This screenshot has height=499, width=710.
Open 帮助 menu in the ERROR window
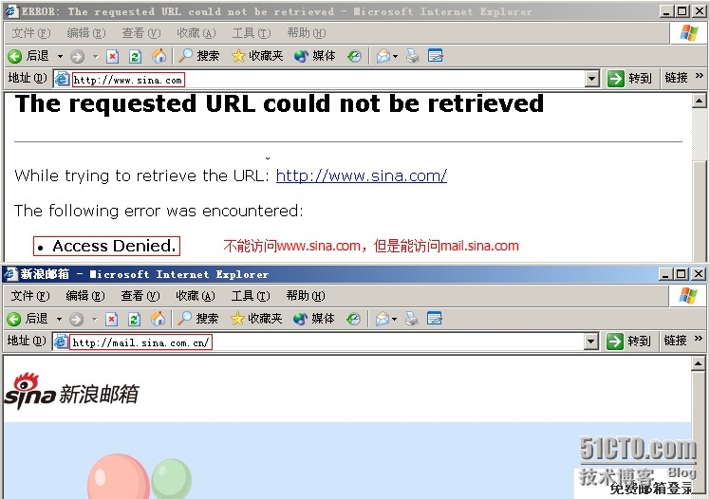(x=307, y=33)
